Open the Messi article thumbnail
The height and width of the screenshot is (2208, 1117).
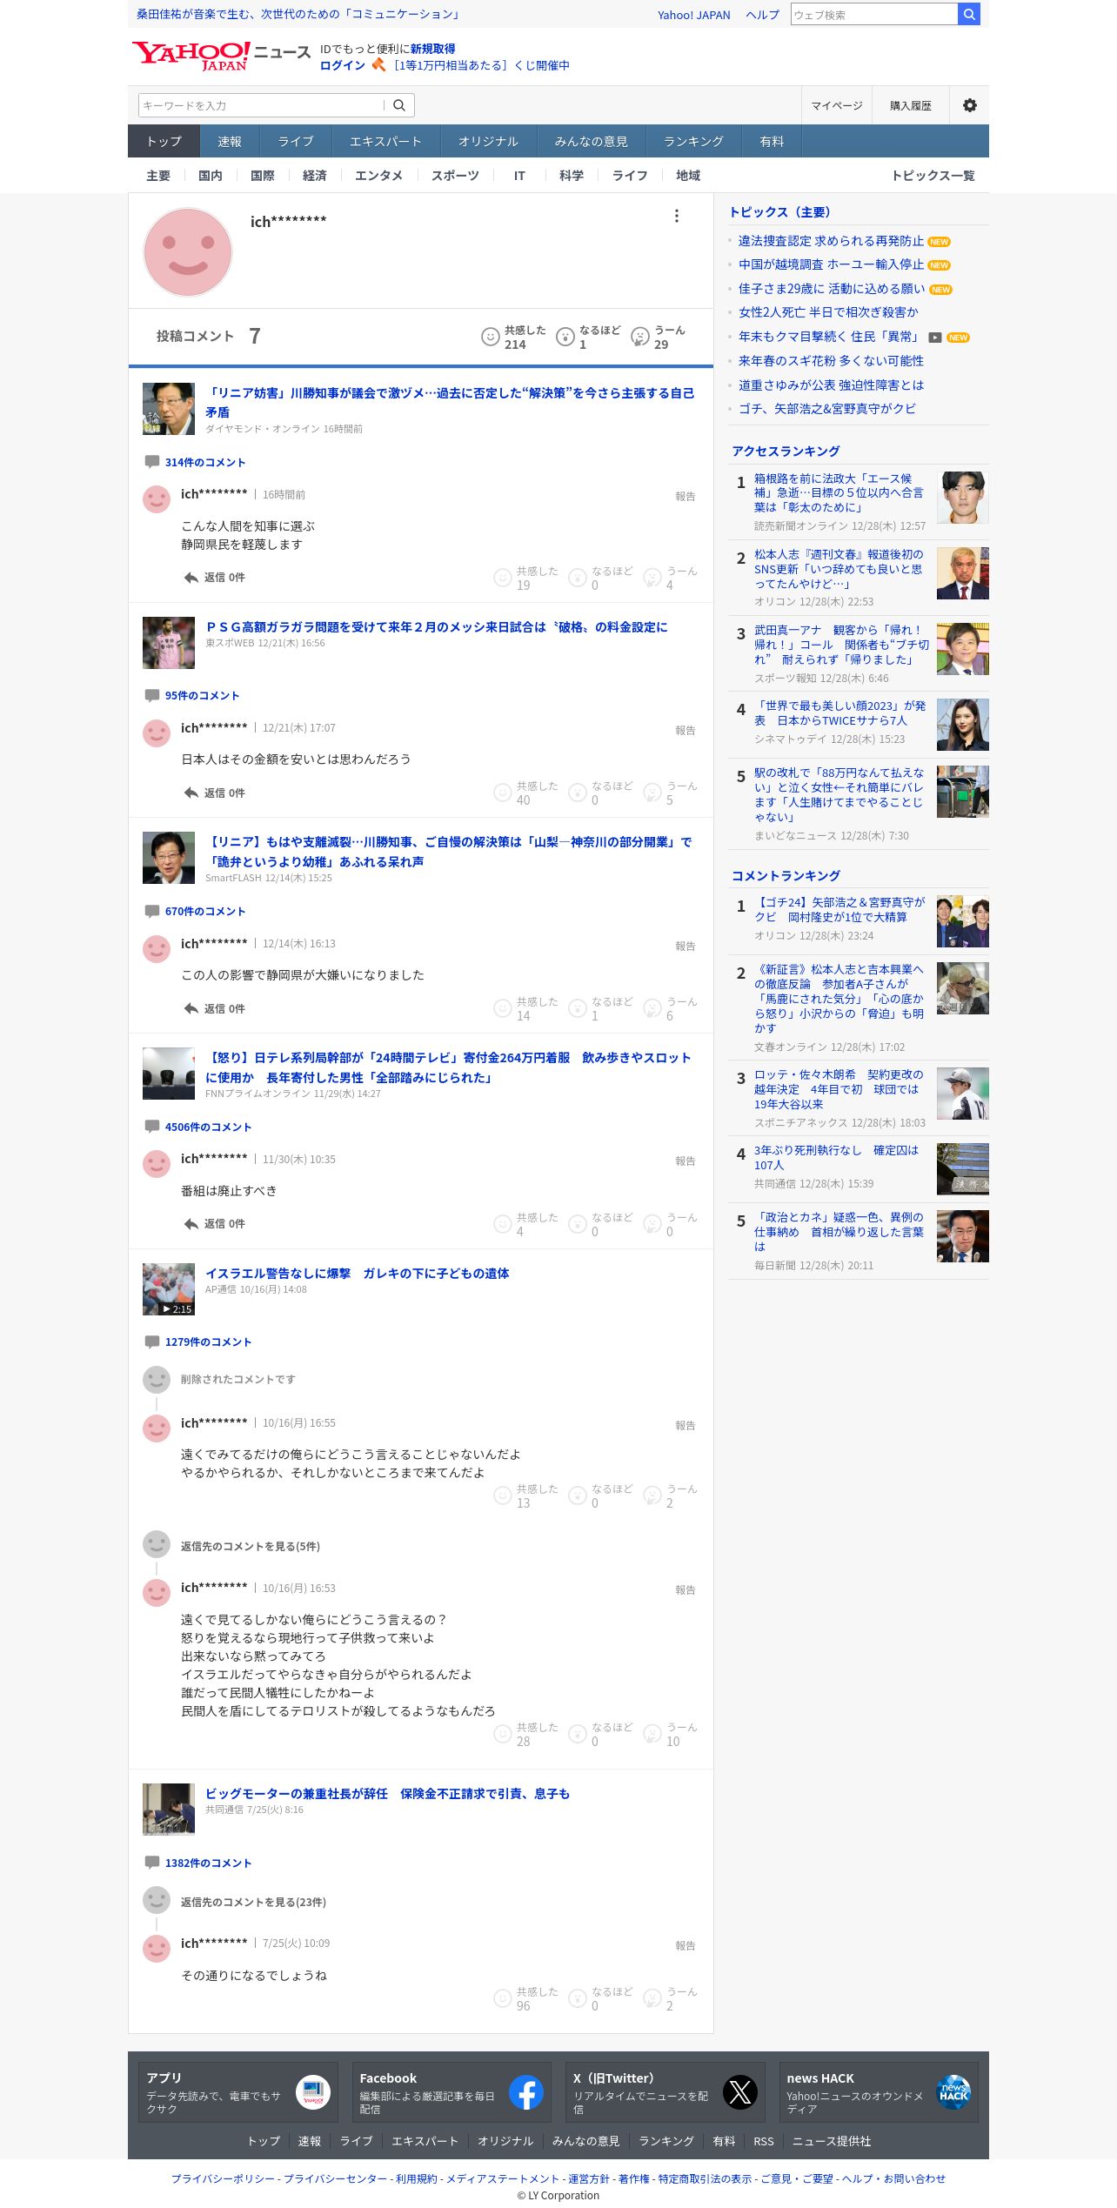(169, 643)
